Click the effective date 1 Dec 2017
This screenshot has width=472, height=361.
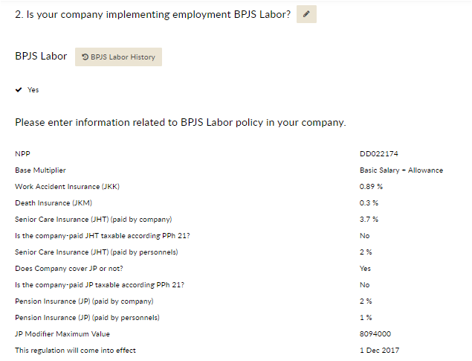click(379, 350)
